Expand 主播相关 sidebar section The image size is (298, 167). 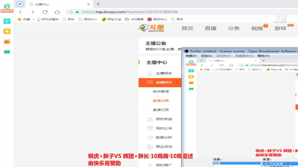tap(160, 73)
